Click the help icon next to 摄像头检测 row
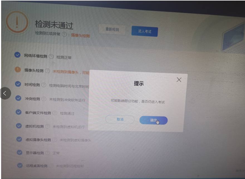Screen dimensions: 245x179 pos(47,71)
